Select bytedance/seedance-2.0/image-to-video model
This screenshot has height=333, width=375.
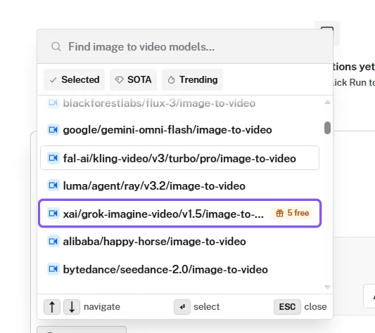[x=180, y=269]
